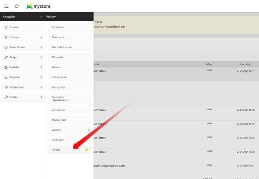Click order date 24.06.2024 10:40
Screen dimensions: 259x179
coord(245,110)
